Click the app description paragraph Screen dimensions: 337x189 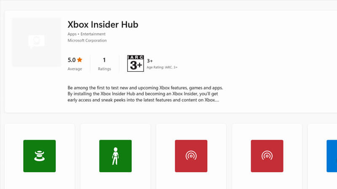[145, 94]
